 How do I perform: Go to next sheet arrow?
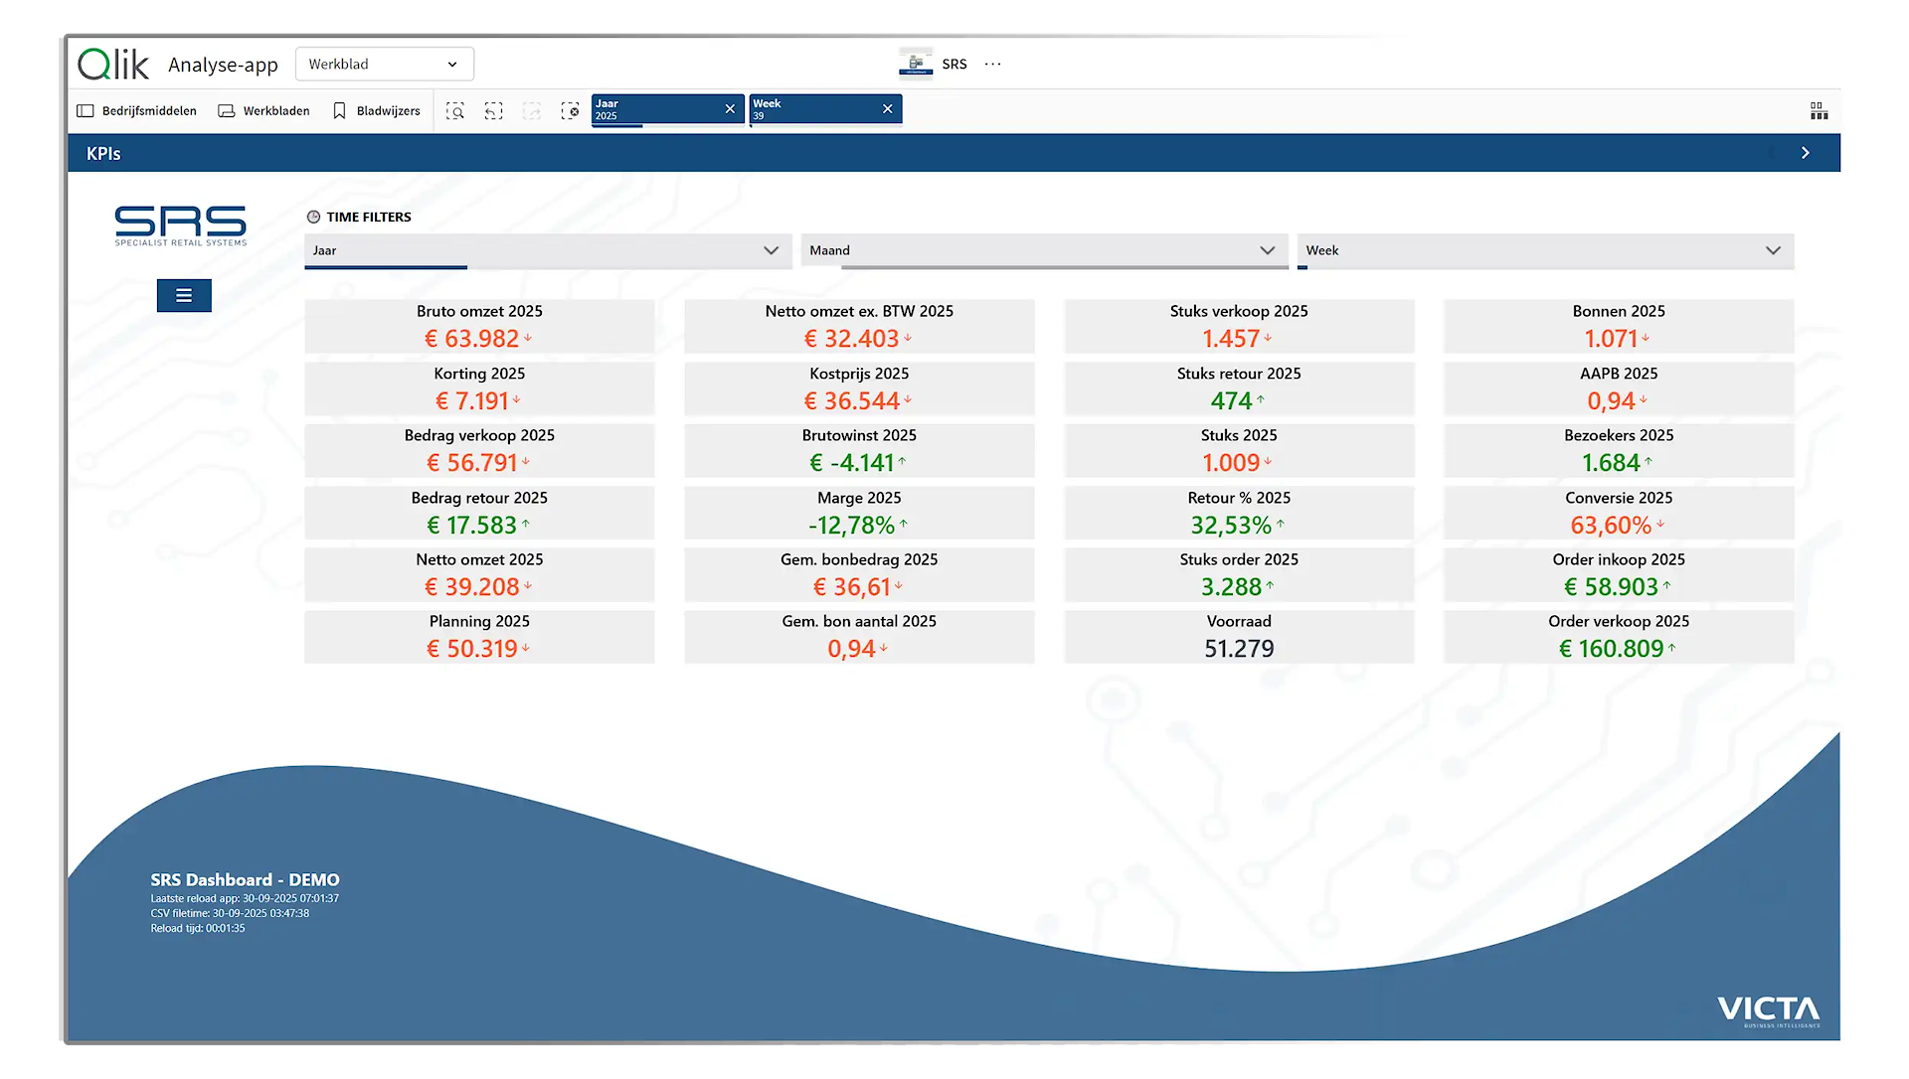(1806, 153)
